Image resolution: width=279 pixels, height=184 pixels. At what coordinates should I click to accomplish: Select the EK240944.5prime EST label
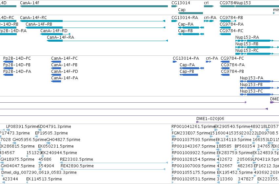click(x=59, y=153)
